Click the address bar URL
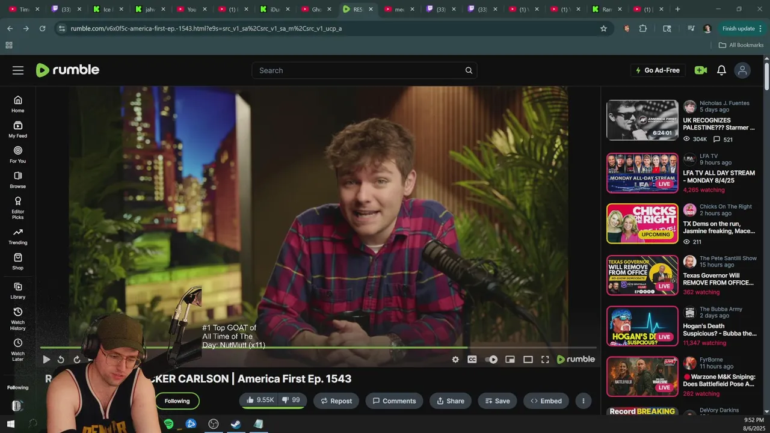 tap(206, 28)
